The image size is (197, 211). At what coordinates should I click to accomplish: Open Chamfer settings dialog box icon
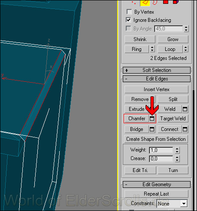[x=152, y=119]
